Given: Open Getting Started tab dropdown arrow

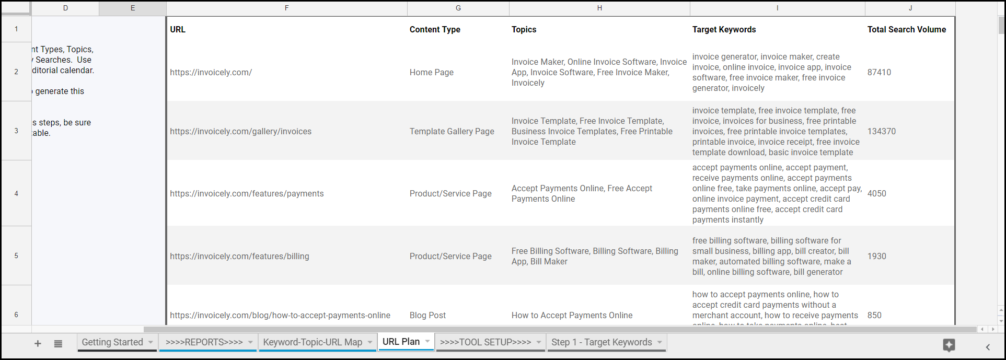Looking at the screenshot, I should pyautogui.click(x=151, y=342).
